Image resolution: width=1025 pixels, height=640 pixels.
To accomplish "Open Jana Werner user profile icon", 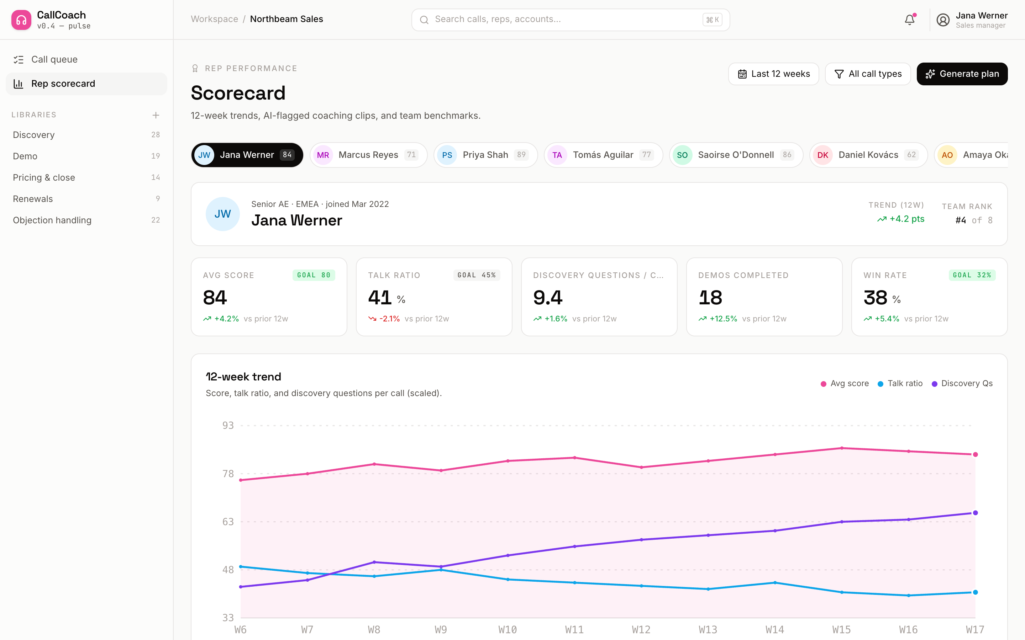I will coord(943,20).
